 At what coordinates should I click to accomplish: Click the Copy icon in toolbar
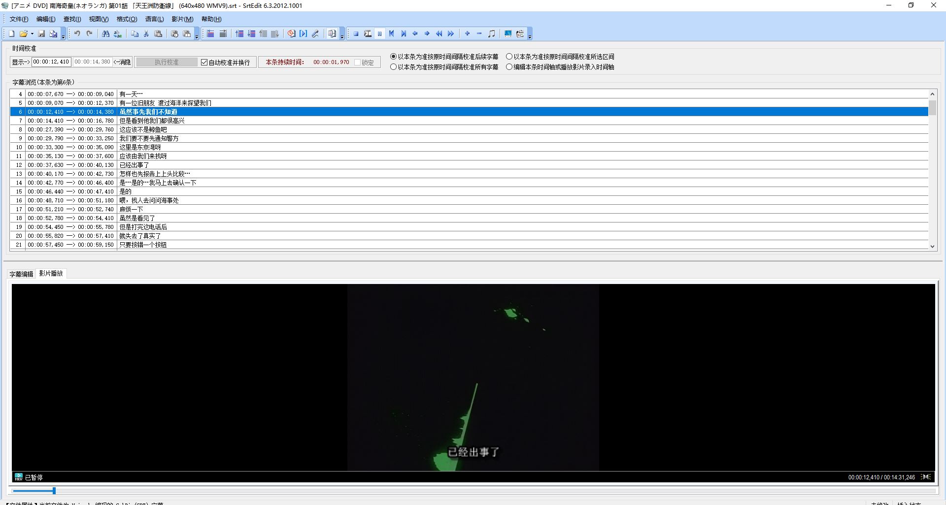135,33
